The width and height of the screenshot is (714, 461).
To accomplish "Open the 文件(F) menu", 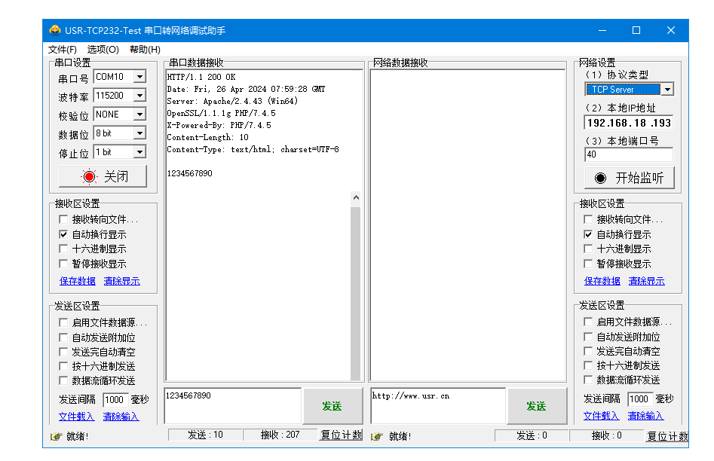I will coord(62,50).
